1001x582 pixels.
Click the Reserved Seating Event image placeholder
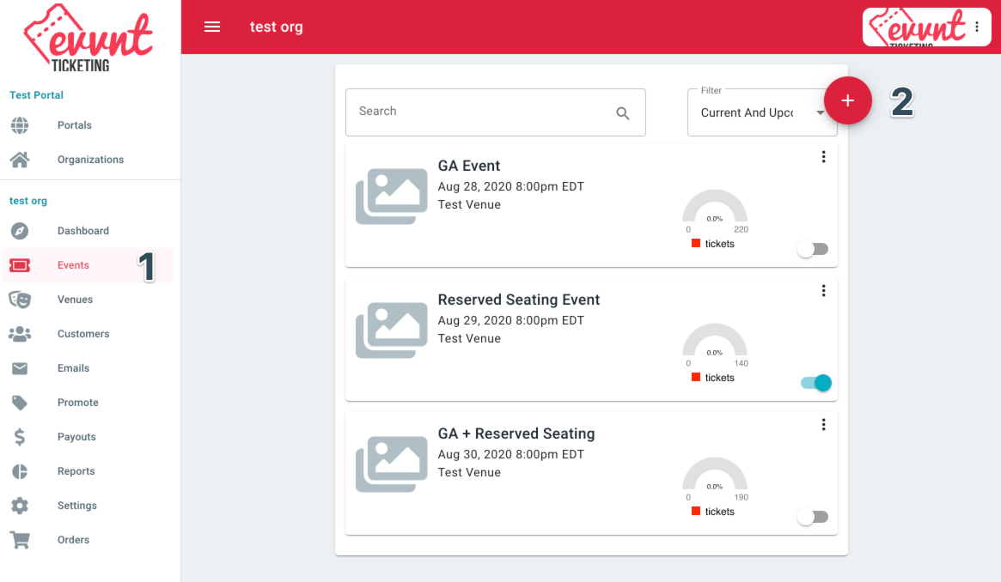[391, 330]
